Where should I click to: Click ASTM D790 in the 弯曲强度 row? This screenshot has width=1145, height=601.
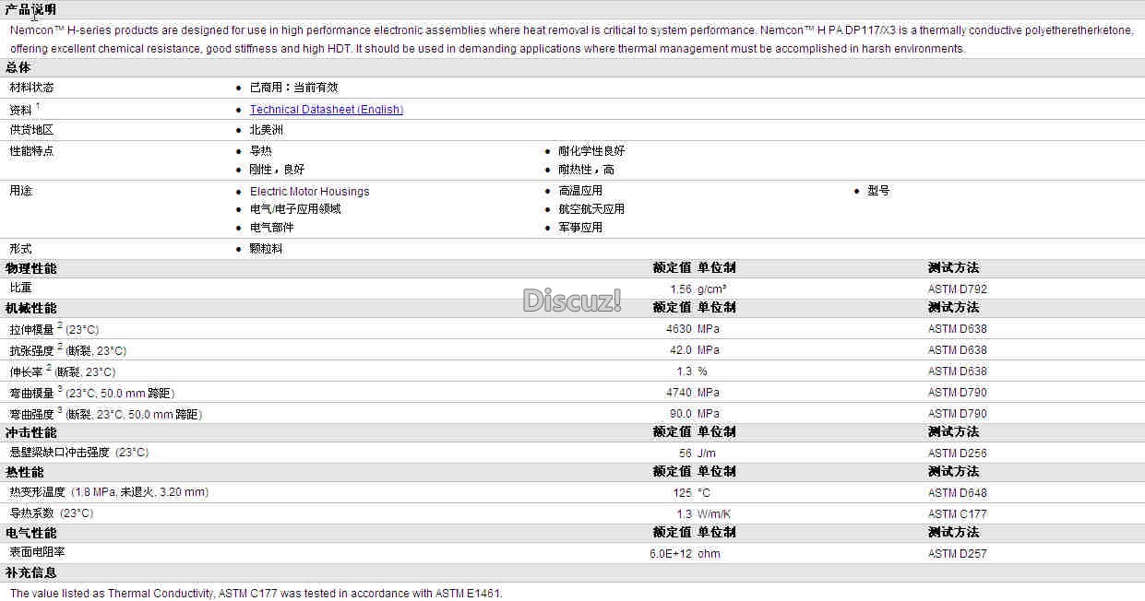click(958, 414)
